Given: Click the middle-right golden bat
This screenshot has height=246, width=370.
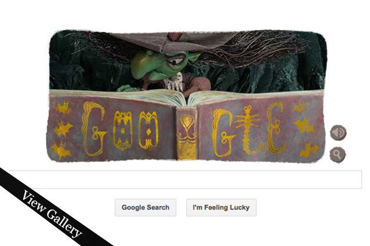Looking at the screenshot, I should [x=304, y=126].
